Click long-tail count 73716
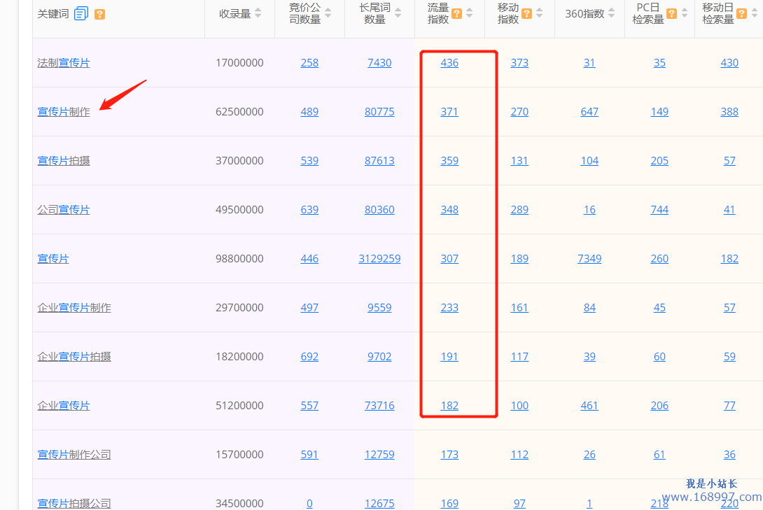The width and height of the screenshot is (763, 510). tap(379, 406)
